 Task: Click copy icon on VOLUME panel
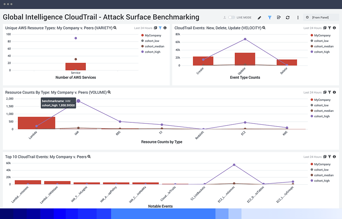325,92
